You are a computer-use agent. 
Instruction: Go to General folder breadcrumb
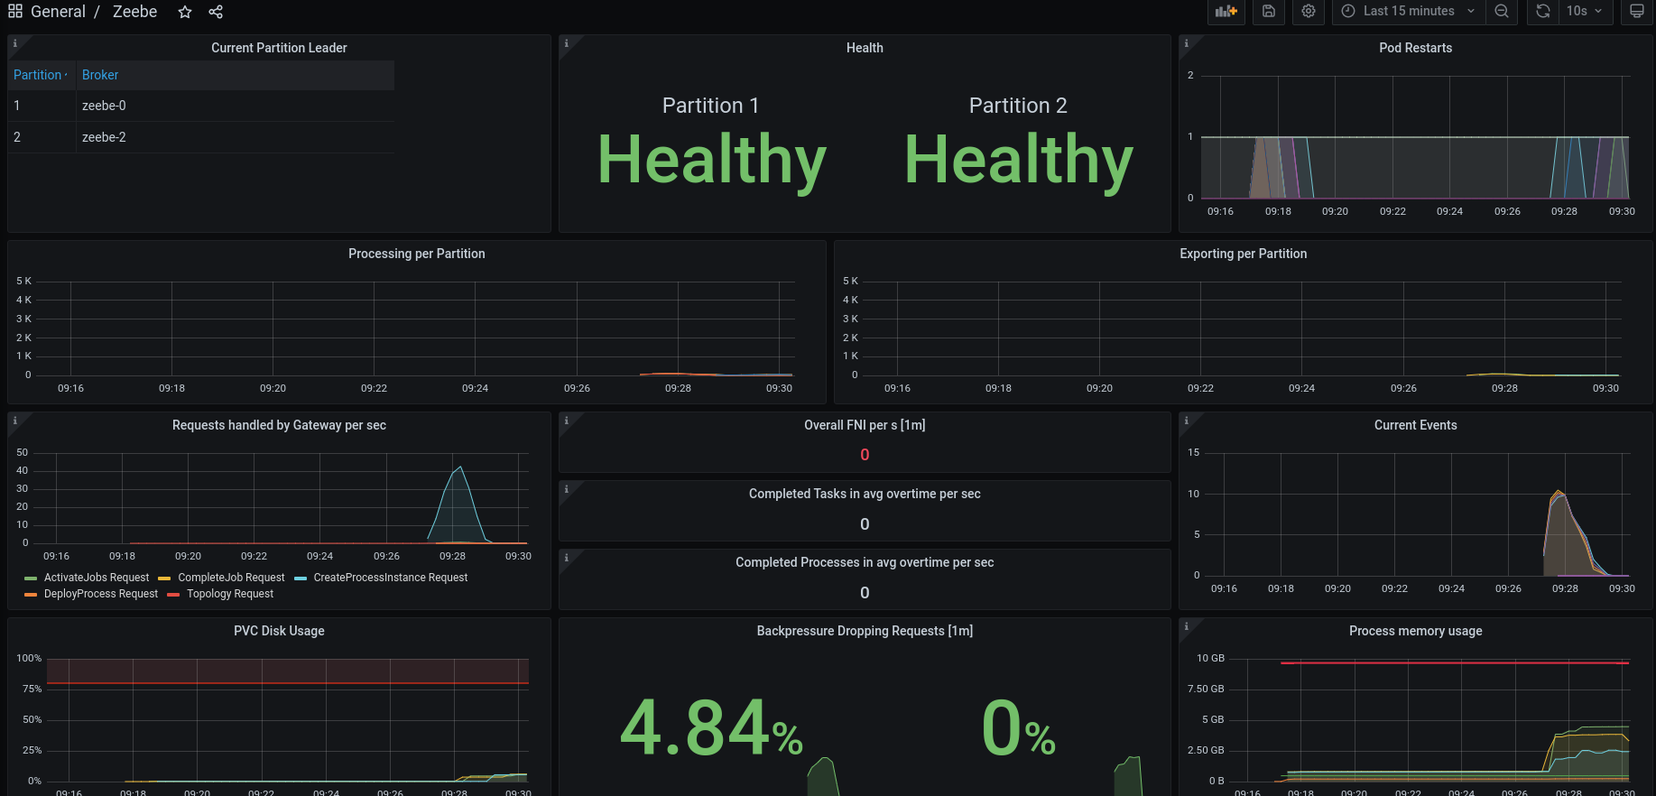[58, 12]
